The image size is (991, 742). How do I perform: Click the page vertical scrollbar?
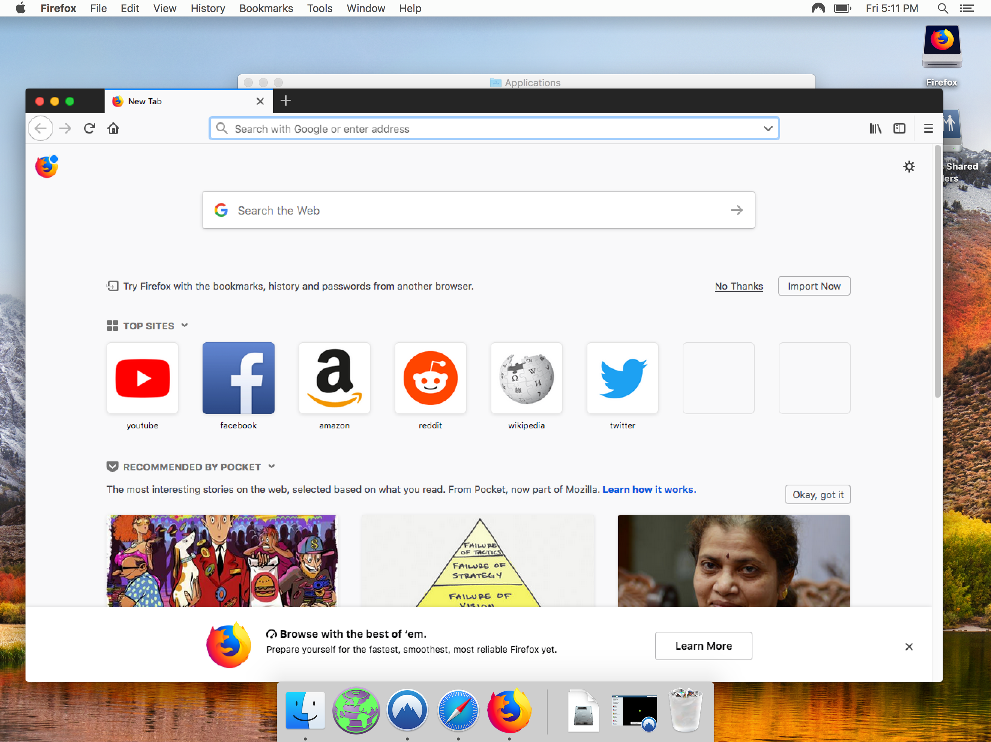[937, 272]
